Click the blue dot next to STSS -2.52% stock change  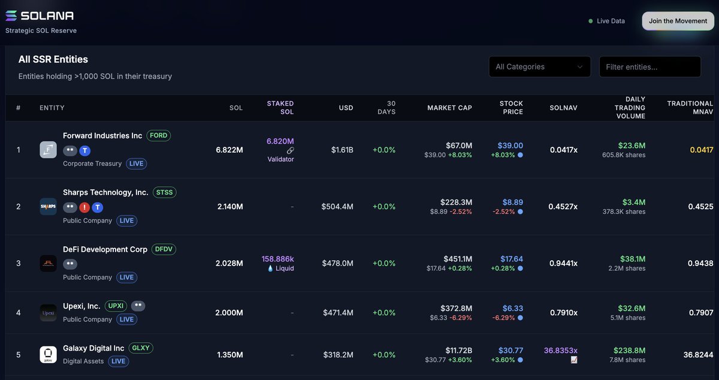coord(519,212)
